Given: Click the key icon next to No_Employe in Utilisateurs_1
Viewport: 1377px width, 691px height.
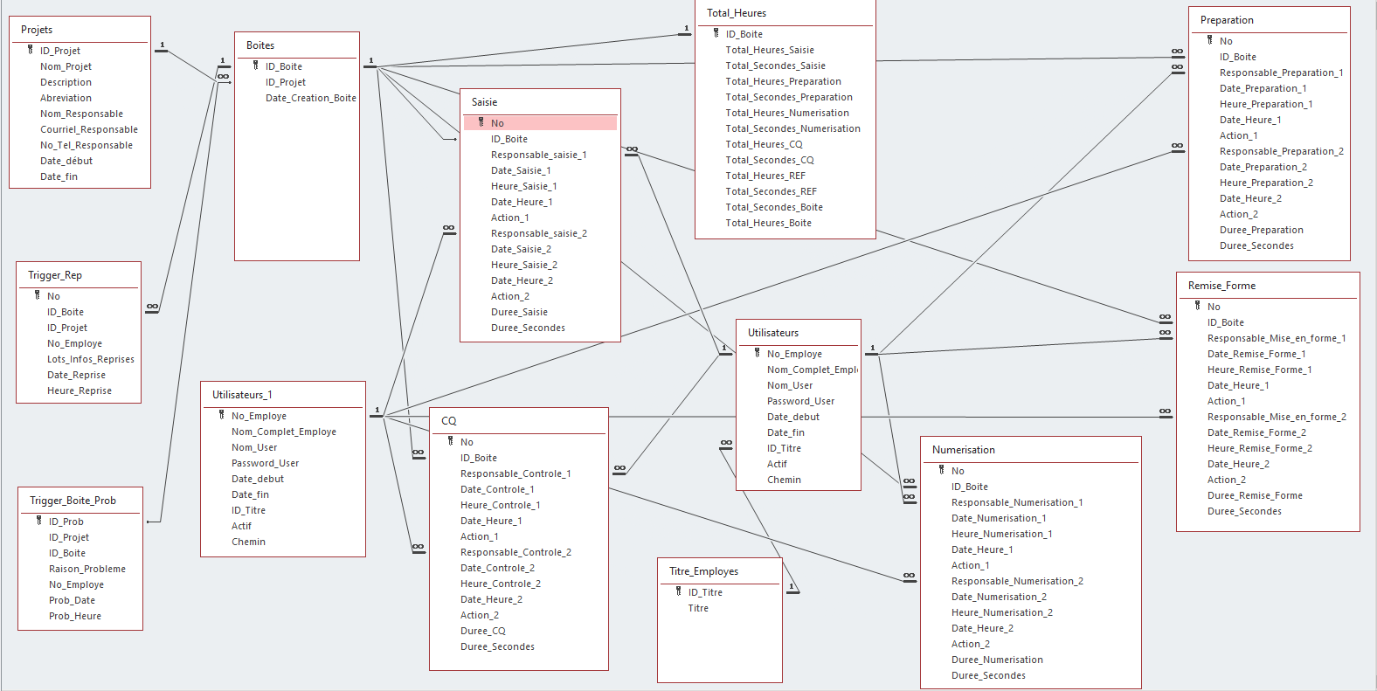Looking at the screenshot, I should point(221,416).
